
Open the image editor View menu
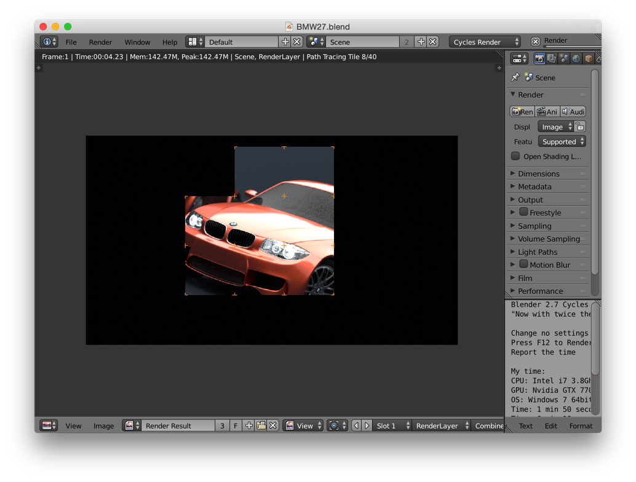[x=73, y=425]
